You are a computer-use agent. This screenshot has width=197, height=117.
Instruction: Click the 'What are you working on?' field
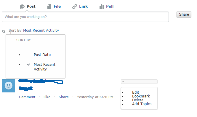click(x=85, y=17)
